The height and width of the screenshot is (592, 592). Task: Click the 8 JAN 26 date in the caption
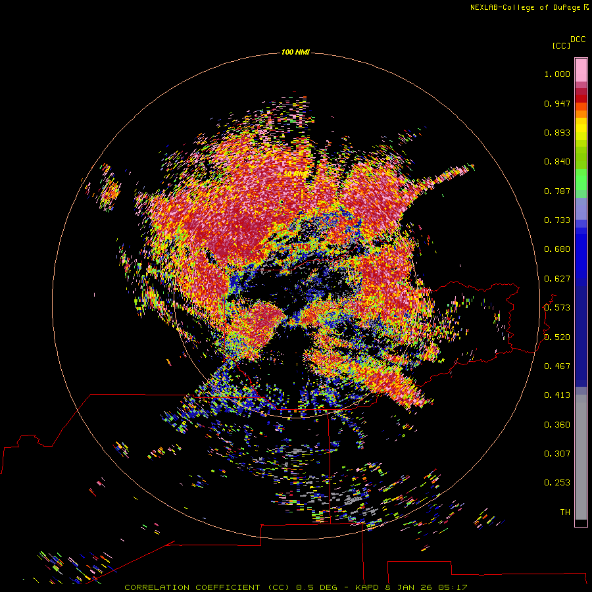[x=408, y=587]
